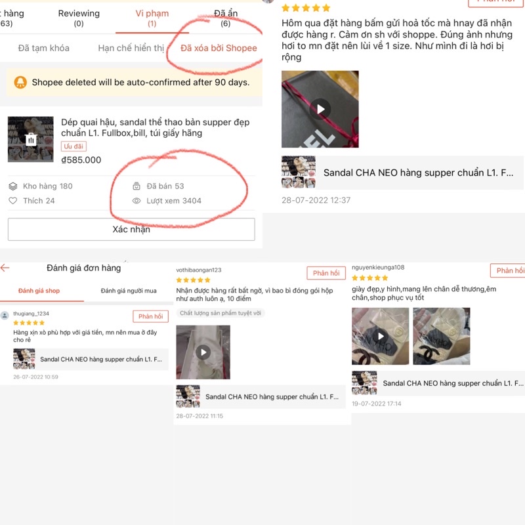Open the Đã ẩn tab
525x525 pixels.
(x=225, y=18)
